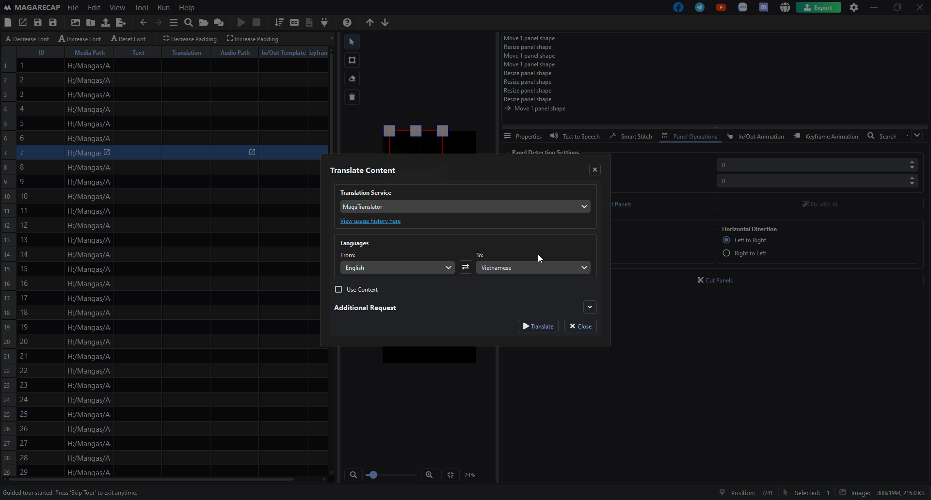Image resolution: width=931 pixels, height=500 pixels.
Task: Select the panel shape draw tool
Action: point(352,60)
